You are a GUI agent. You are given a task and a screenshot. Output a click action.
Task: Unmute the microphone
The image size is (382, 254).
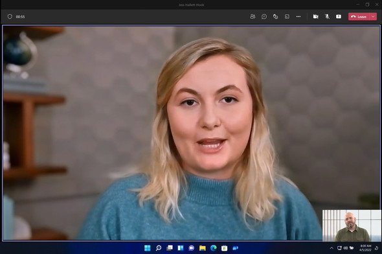point(327,17)
